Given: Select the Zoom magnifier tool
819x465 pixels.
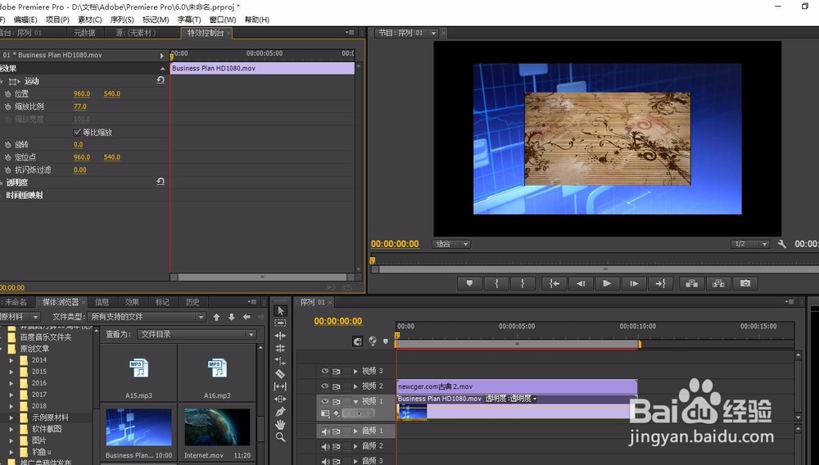Looking at the screenshot, I should pos(280,437).
